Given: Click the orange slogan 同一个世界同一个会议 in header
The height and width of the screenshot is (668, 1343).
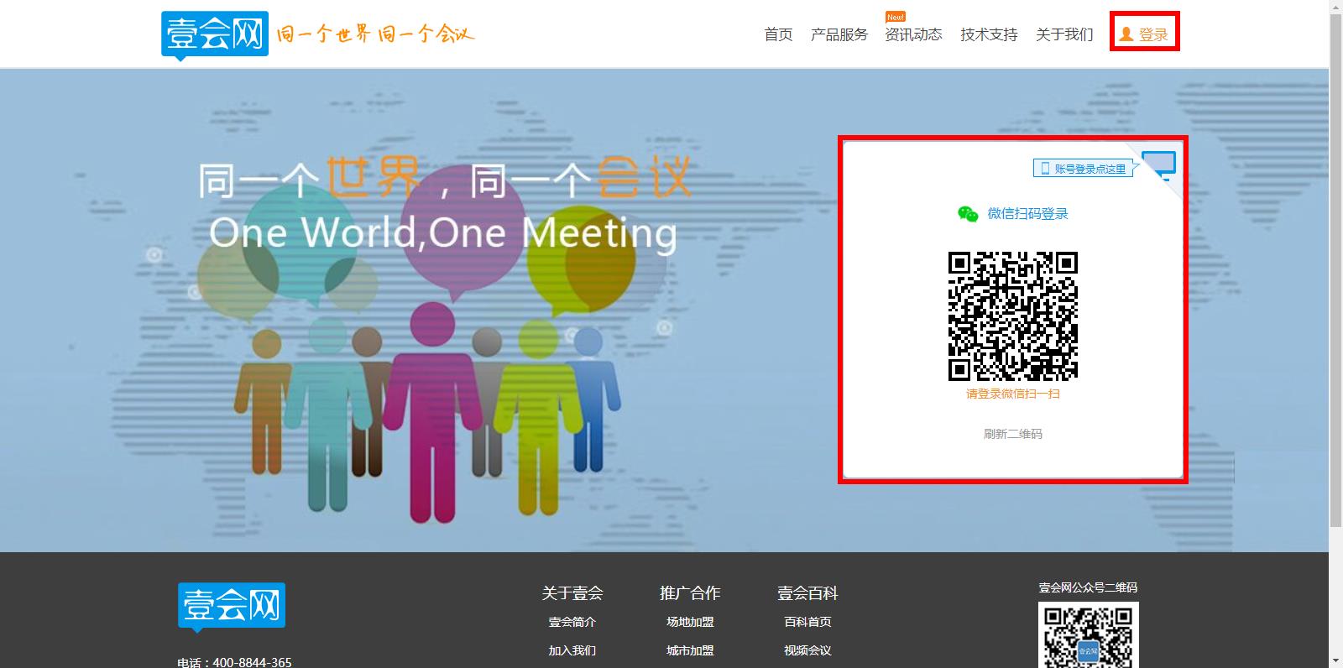Looking at the screenshot, I should pyautogui.click(x=375, y=34).
